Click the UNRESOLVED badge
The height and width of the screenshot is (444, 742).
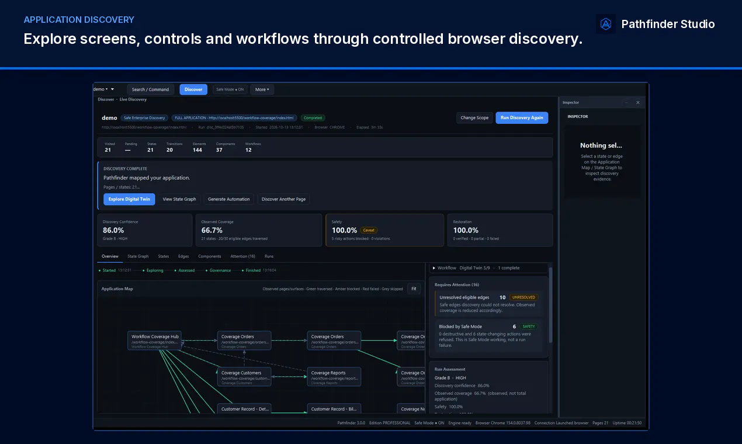tap(523, 297)
